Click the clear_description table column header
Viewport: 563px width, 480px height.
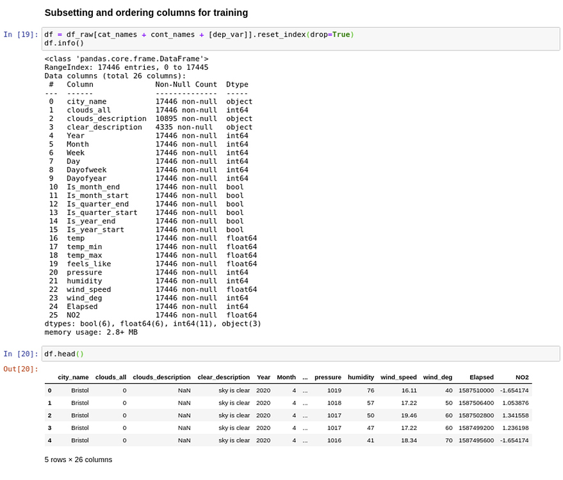tap(223, 378)
